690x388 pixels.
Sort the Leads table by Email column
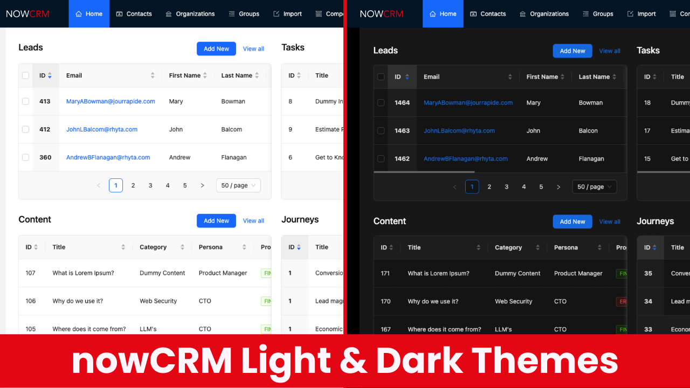click(153, 75)
